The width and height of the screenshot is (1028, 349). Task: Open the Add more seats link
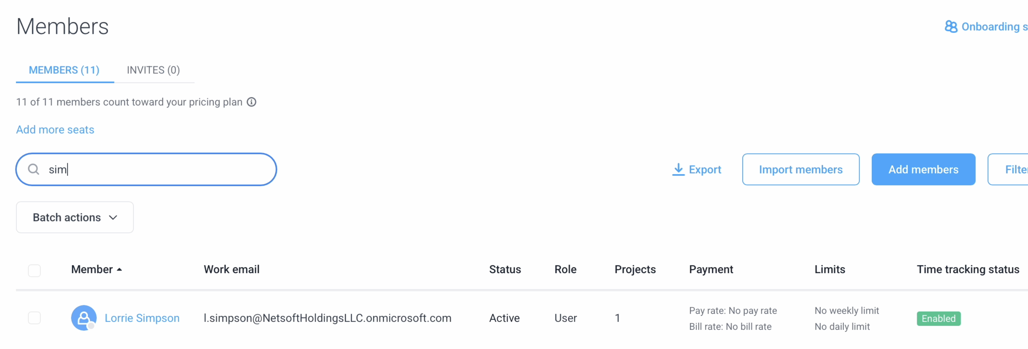[55, 130]
